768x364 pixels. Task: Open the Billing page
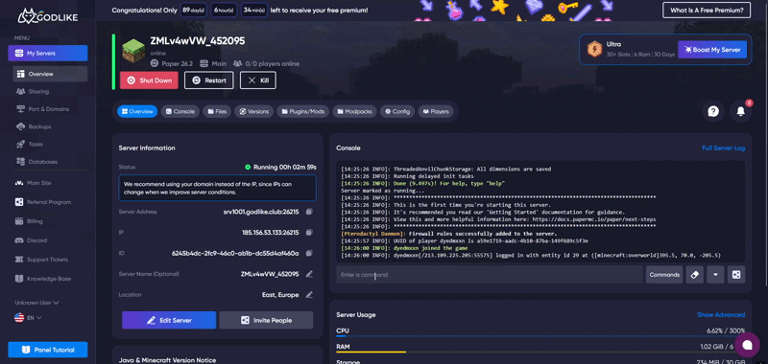29,221
